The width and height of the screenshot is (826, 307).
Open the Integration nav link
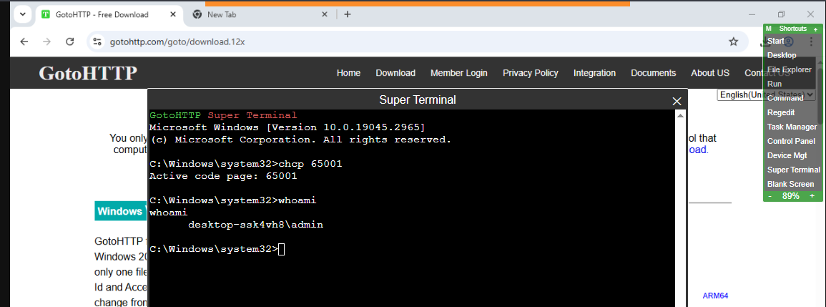(595, 73)
